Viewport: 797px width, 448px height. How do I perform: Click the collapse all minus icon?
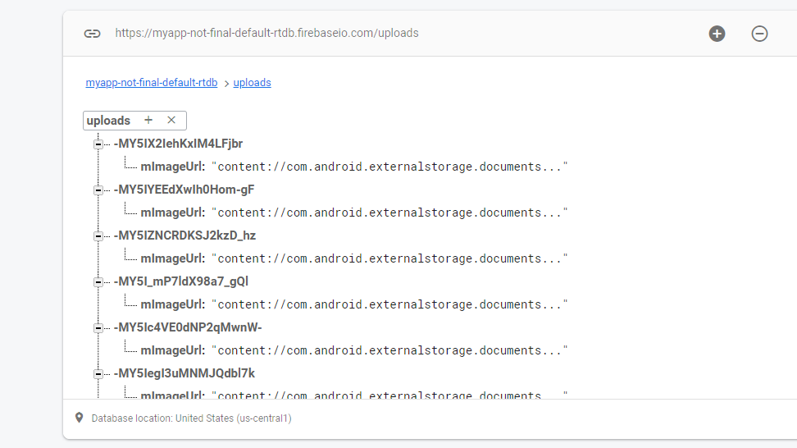[x=759, y=34]
